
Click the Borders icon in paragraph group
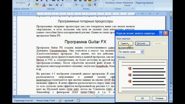pos(82,5)
